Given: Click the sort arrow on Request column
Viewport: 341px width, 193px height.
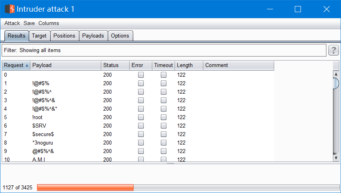Looking at the screenshot, I should 27,65.
